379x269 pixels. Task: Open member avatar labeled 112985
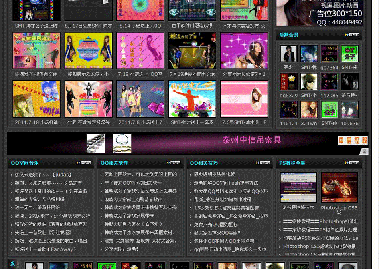click(329, 82)
